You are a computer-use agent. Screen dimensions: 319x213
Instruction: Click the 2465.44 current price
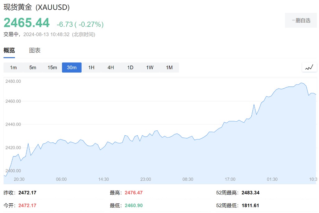(26, 23)
